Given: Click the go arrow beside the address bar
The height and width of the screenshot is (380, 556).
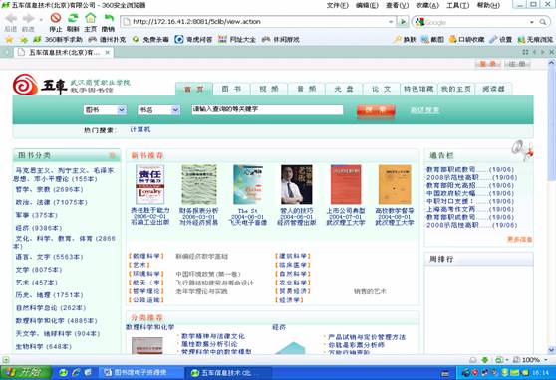Looking at the screenshot, I should click(x=403, y=22).
